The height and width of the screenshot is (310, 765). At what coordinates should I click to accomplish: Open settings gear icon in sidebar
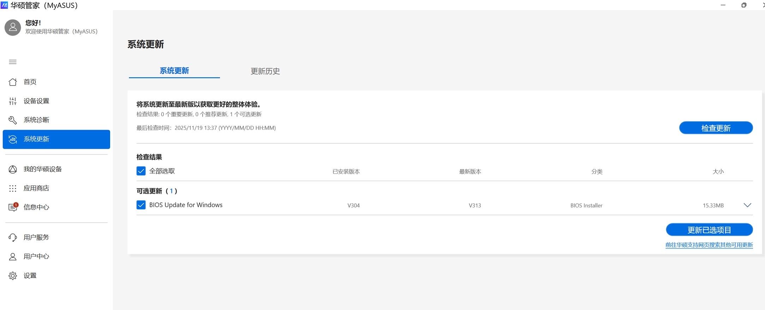13,275
